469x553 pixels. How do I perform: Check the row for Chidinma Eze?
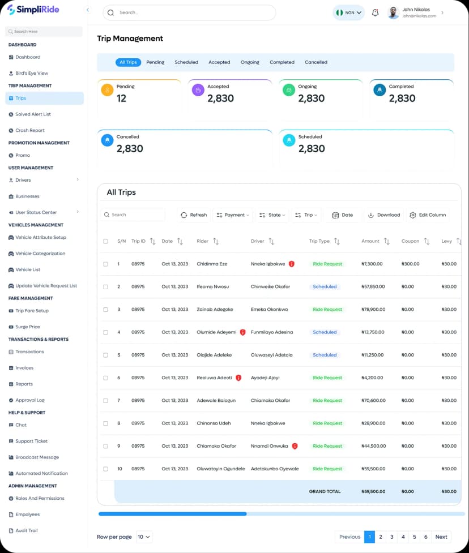(105, 264)
